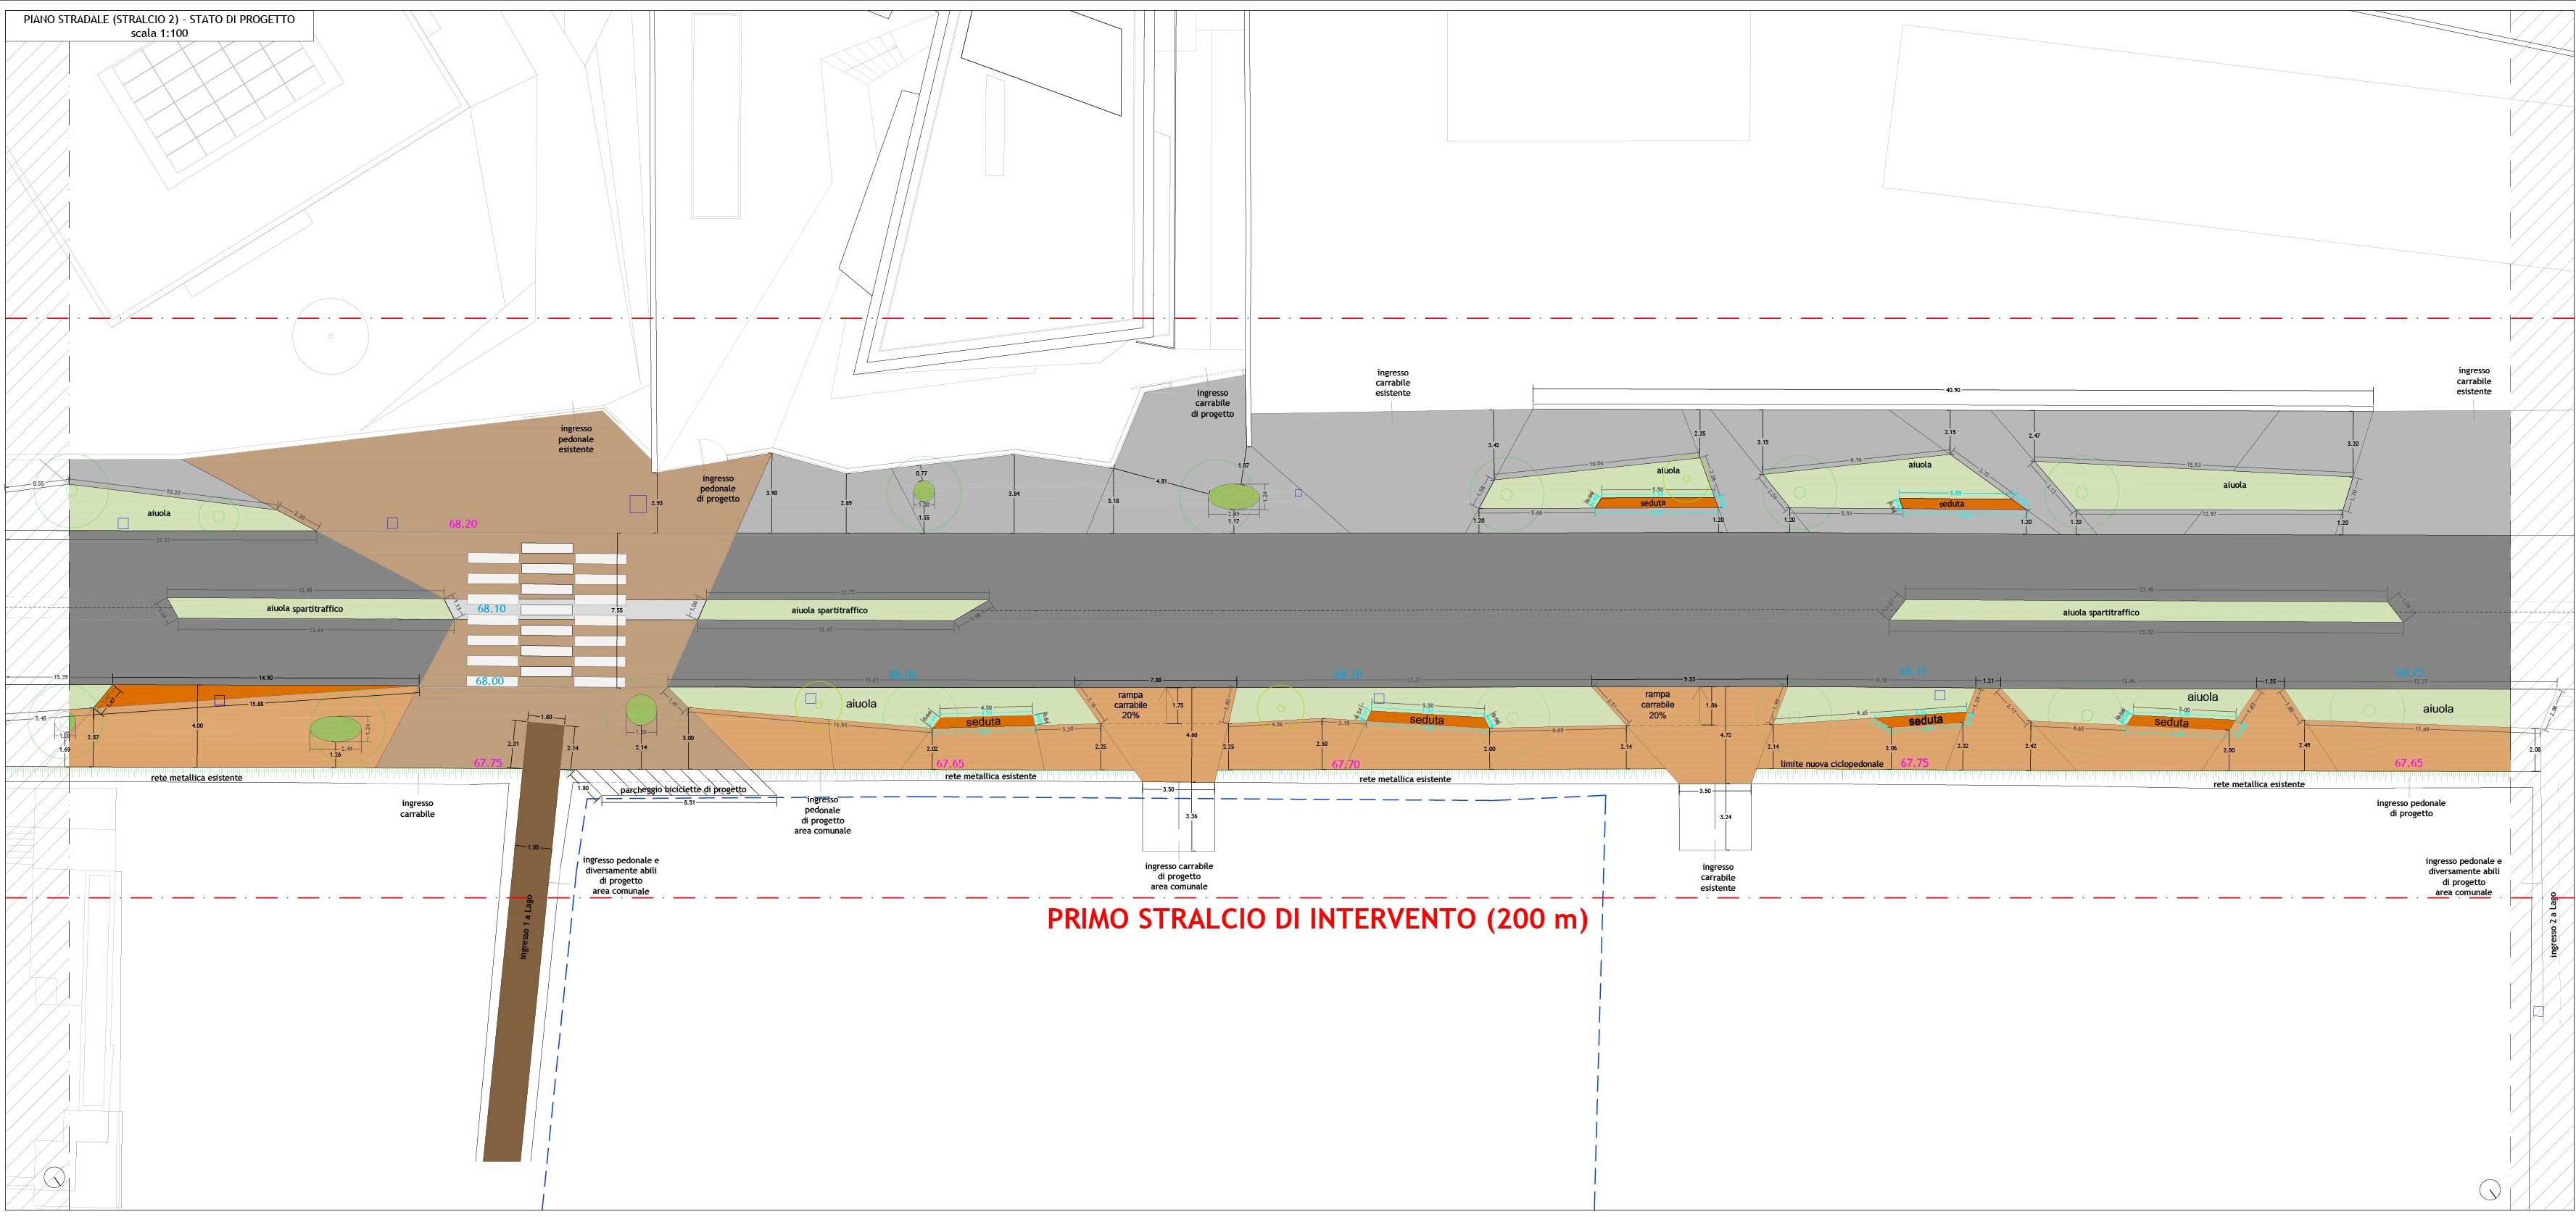The height and width of the screenshot is (1217, 2576).
Task: Click the cyan 68.00 elevation on crossing
Action: (x=489, y=681)
